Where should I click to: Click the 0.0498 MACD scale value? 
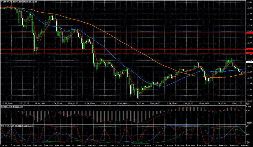249,107
